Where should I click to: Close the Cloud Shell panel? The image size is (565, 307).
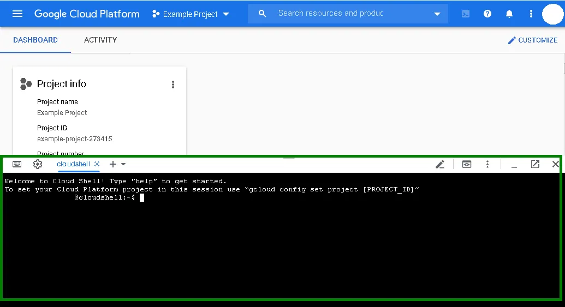tap(555, 164)
